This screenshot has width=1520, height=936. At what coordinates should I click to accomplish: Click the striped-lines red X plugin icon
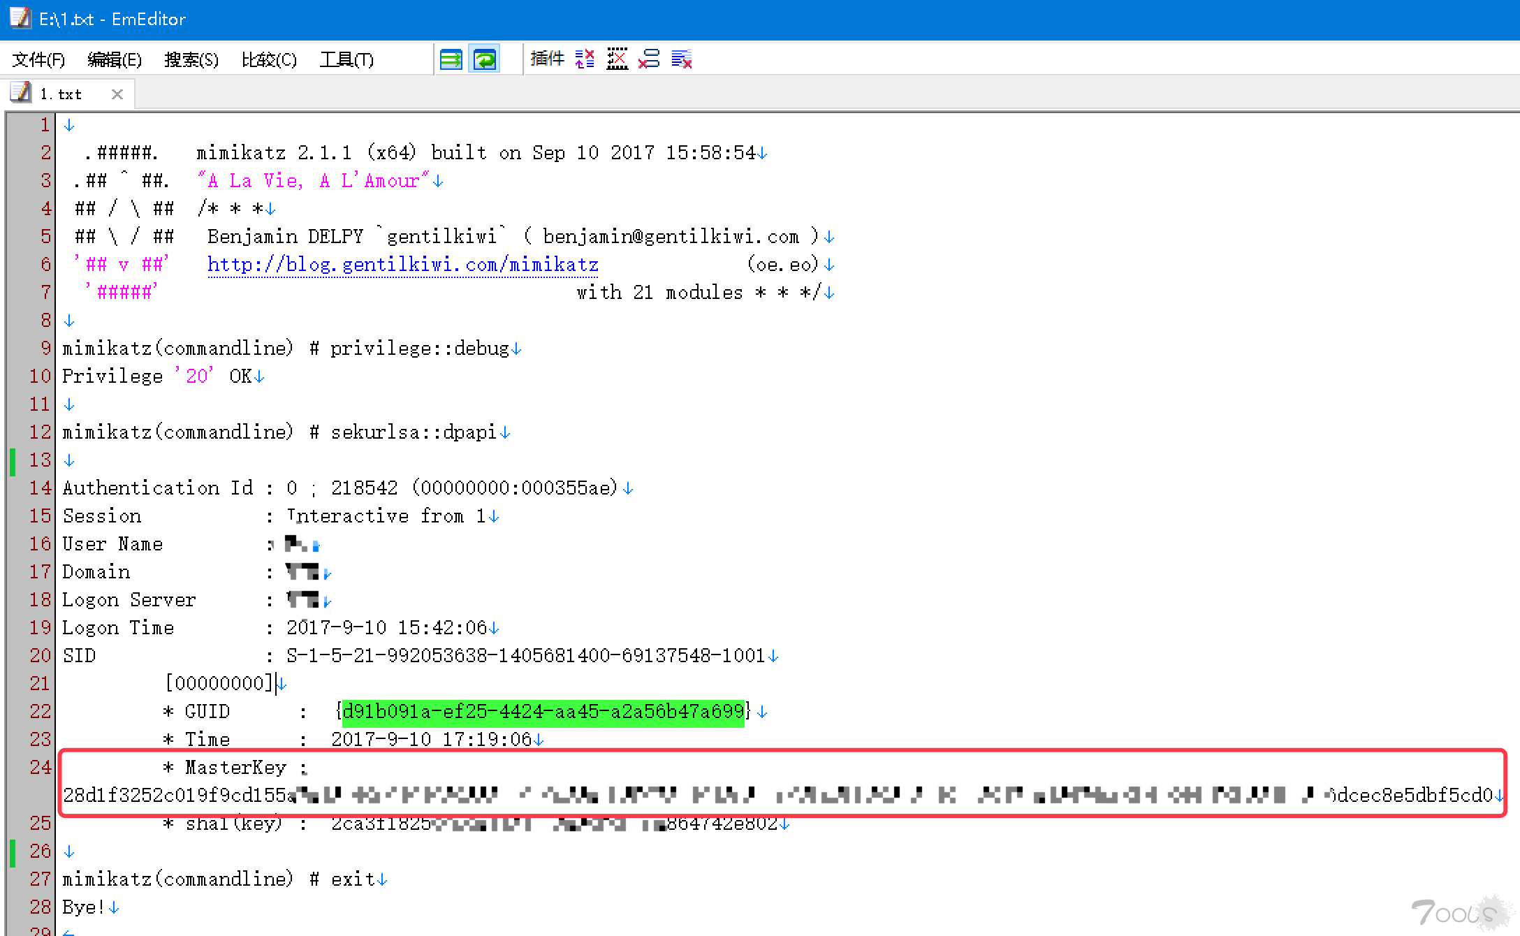click(x=682, y=59)
